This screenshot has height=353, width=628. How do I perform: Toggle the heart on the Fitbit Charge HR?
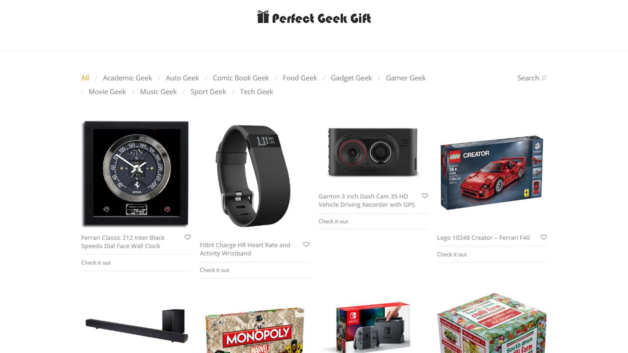pos(306,244)
